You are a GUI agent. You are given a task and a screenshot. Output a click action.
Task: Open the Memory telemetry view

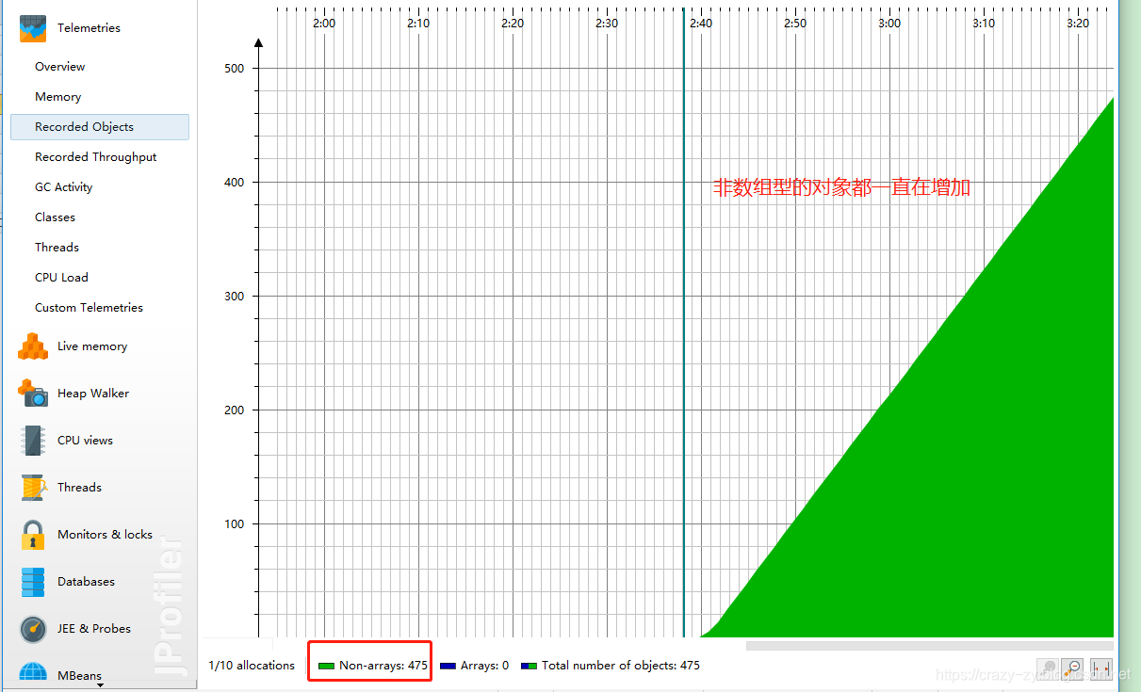point(58,97)
